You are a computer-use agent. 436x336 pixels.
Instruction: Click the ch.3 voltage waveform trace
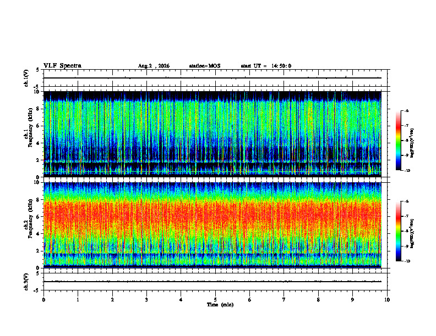pos(212,282)
